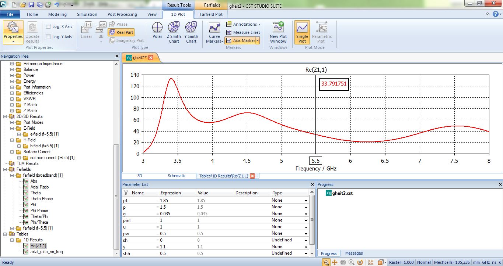503x266 pixels.
Task: Select the Linear scaling icon
Action: [86, 30]
